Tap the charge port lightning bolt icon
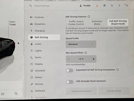 point(18,43)
